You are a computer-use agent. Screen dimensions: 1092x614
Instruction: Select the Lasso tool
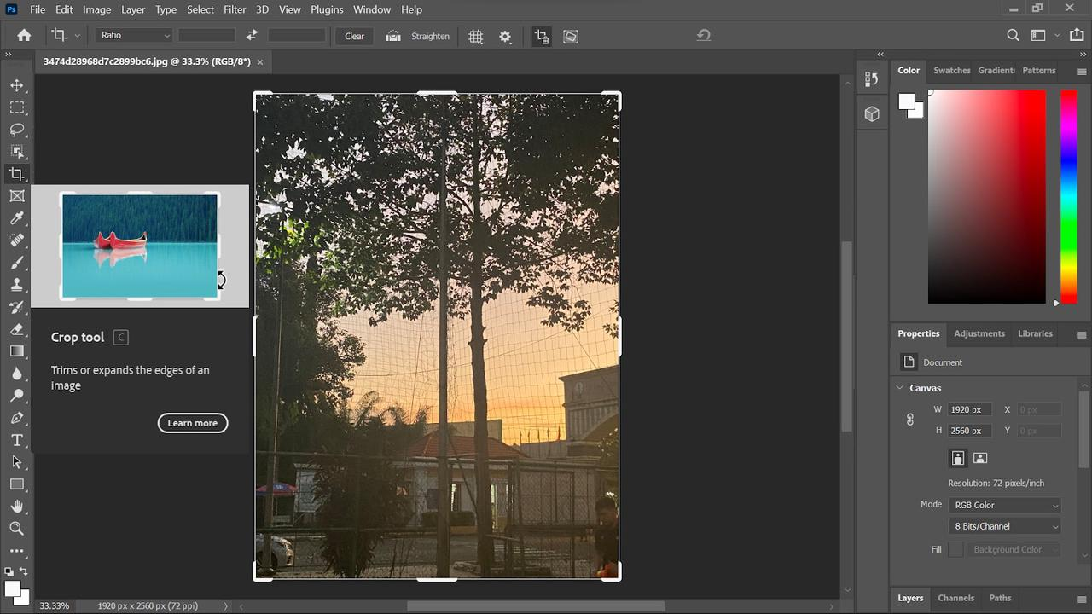(17, 130)
